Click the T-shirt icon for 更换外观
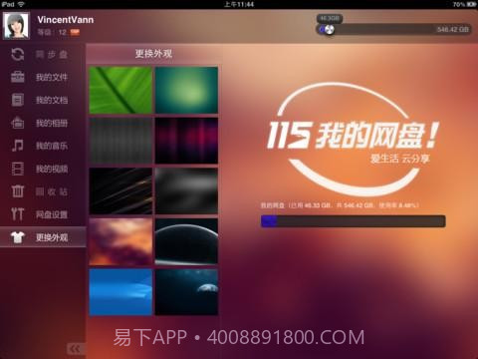 click(17, 237)
